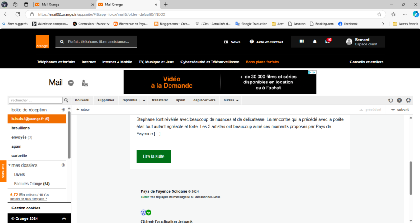Open the mail help question mark icon
The height and width of the screenshot is (223, 420).
(x=399, y=100)
